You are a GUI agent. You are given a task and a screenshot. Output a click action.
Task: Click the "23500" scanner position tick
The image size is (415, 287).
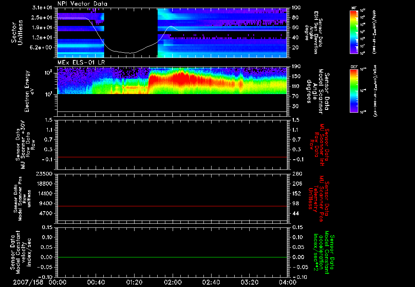44,174
